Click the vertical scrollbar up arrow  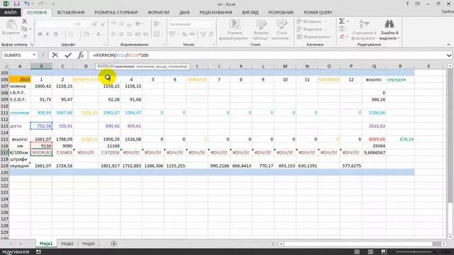pos(450,66)
